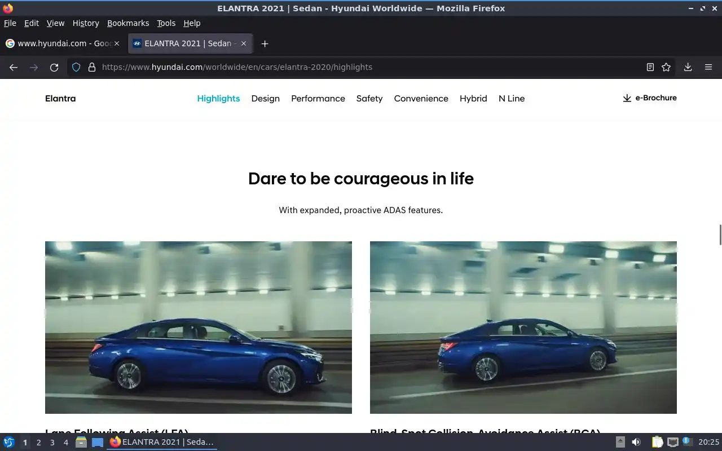Open the N Line page link

coord(512,98)
